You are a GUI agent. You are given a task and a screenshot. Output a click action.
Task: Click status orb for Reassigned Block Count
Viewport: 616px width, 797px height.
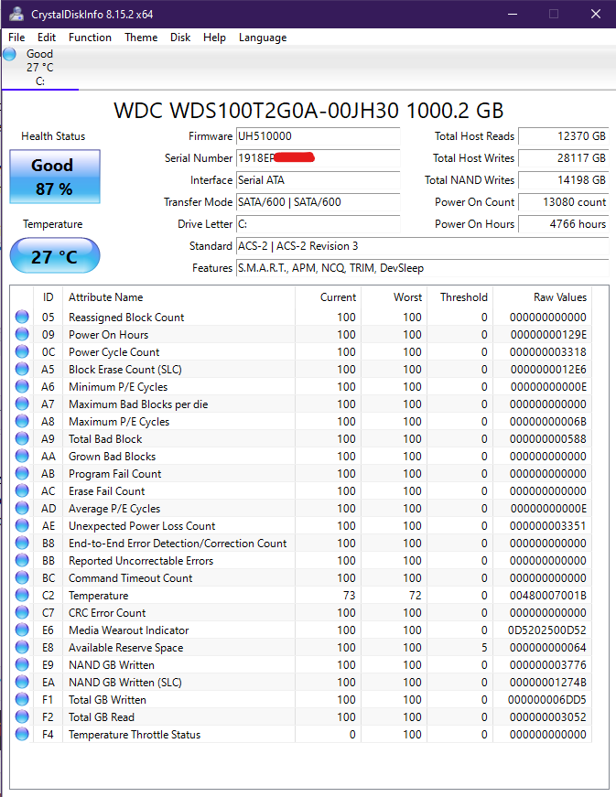point(22,317)
